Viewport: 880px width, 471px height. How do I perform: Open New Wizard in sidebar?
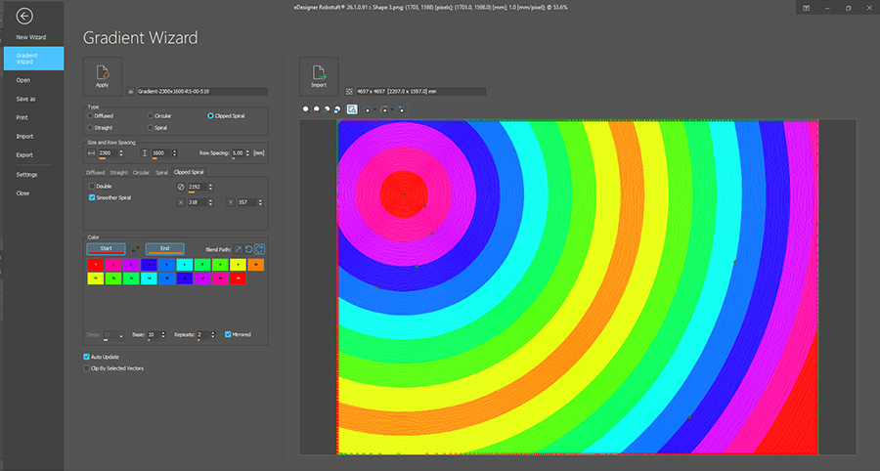coord(31,37)
